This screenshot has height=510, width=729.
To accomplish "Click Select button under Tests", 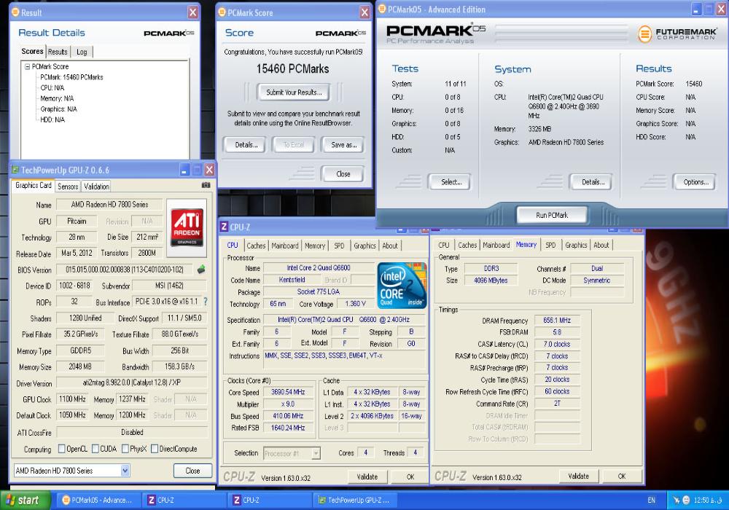I will 451,182.
